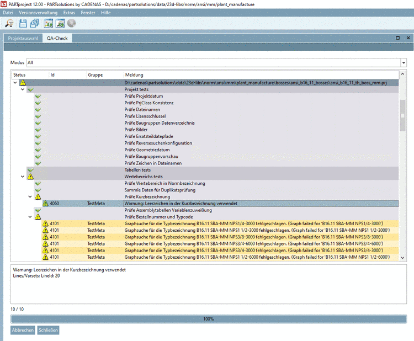Click the single floppy disk save icon
This screenshot has height=341, width=414.
point(23,23)
